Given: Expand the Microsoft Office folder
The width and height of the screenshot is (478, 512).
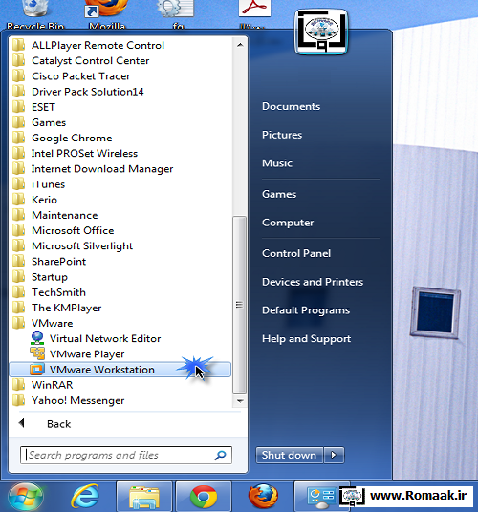Looking at the screenshot, I should [x=73, y=230].
